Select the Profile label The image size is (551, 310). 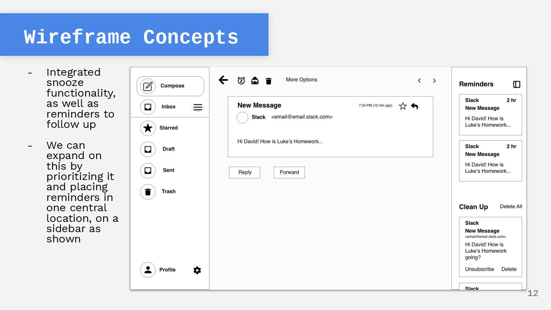(168, 270)
